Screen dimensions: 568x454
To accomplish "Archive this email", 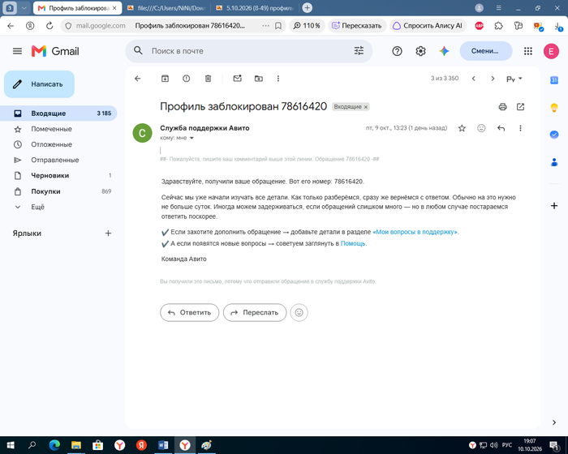I will click(x=165, y=78).
